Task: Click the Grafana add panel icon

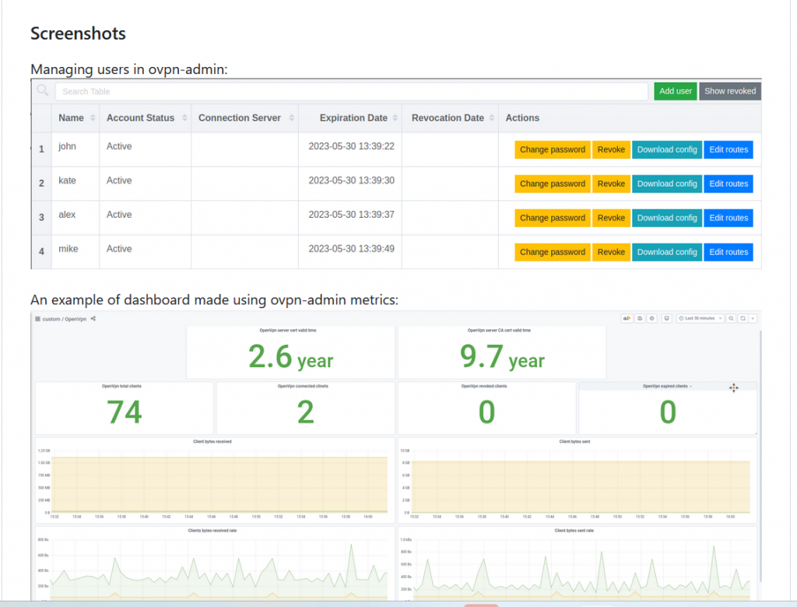Action: (x=627, y=318)
